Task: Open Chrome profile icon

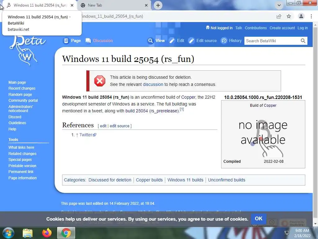Action: tap(301, 16)
